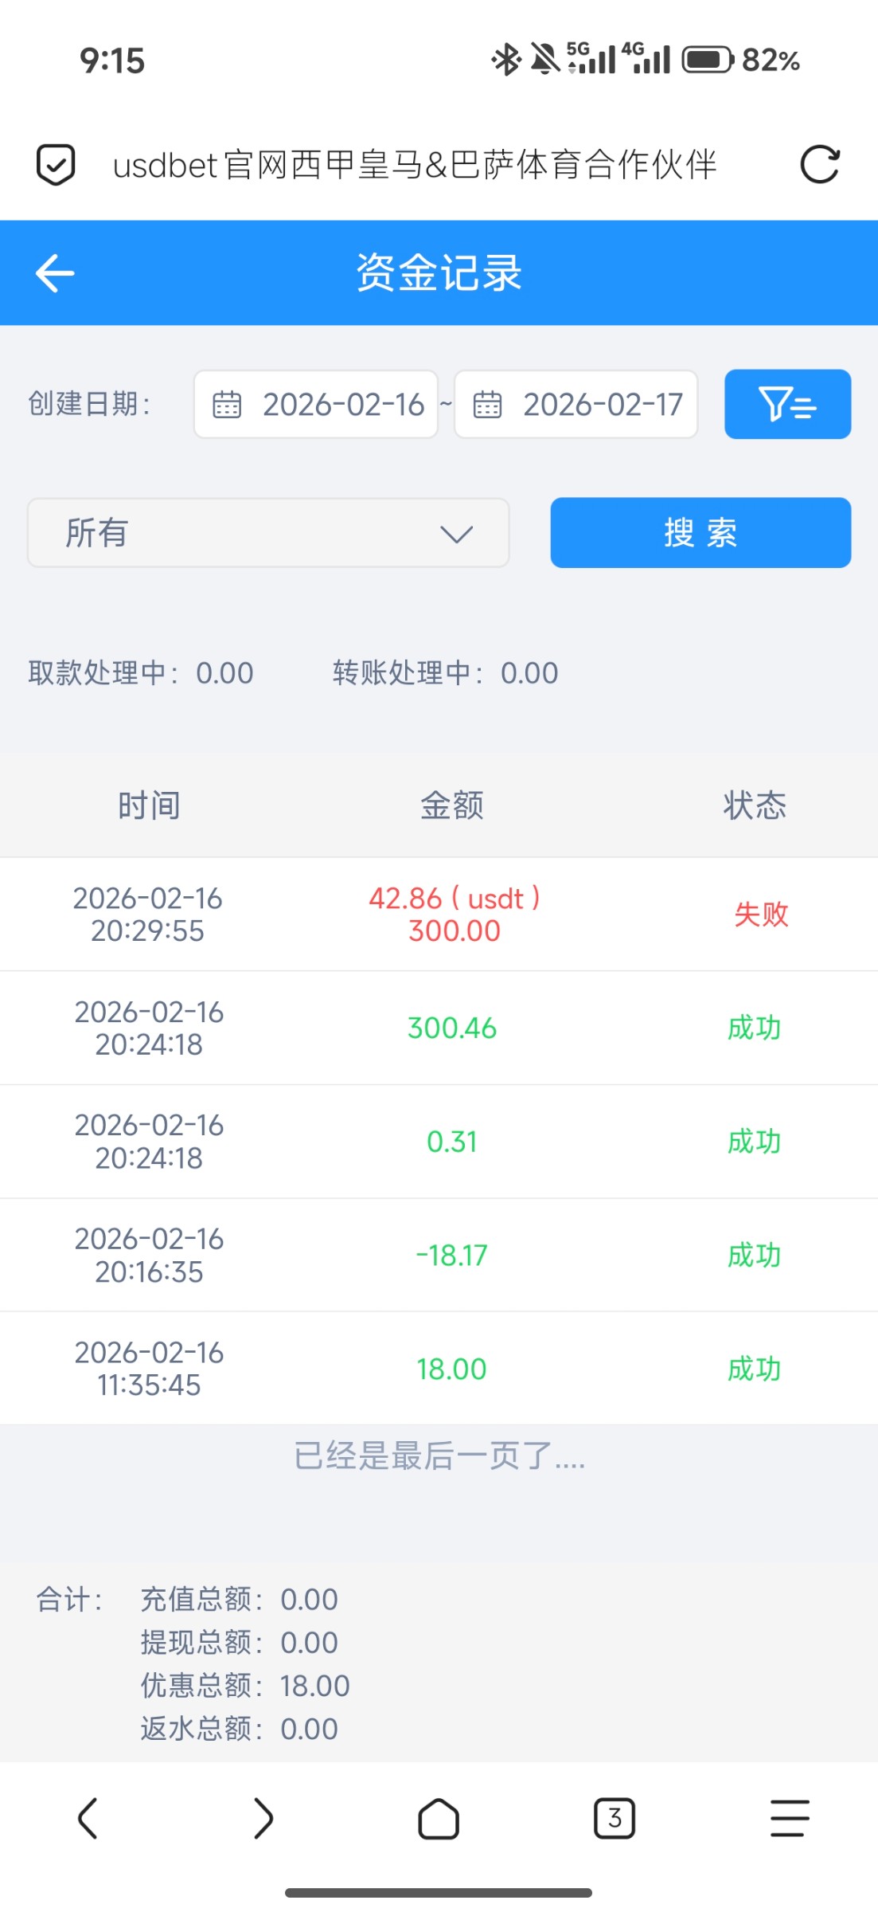Tap the security shield icon in address bar
This screenshot has width=878, height=1912.
(x=56, y=165)
